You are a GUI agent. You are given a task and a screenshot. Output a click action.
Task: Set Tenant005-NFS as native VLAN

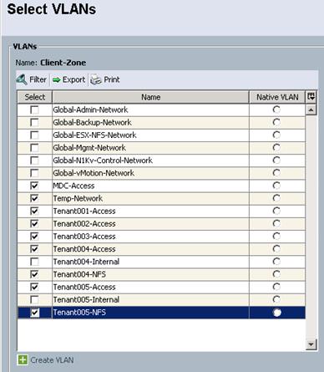click(276, 313)
